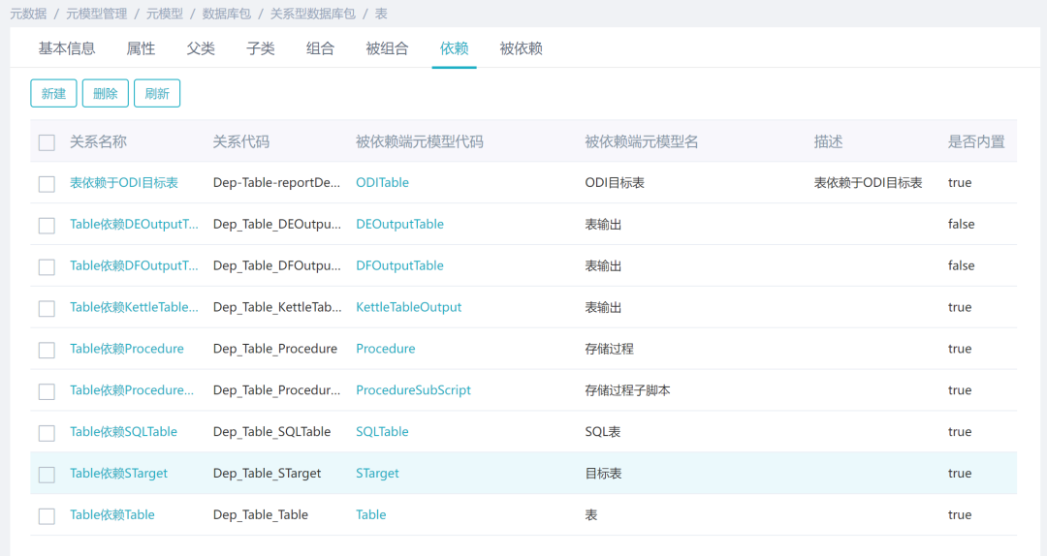This screenshot has height=556, width=1047.
Task: Open the ODITable metamodel code link
Action: pos(382,183)
